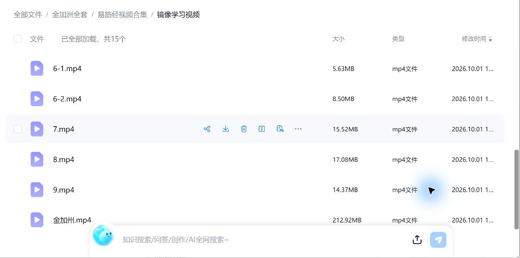Click the 文件 column header
Screen dimensions: 520x258
pos(37,39)
